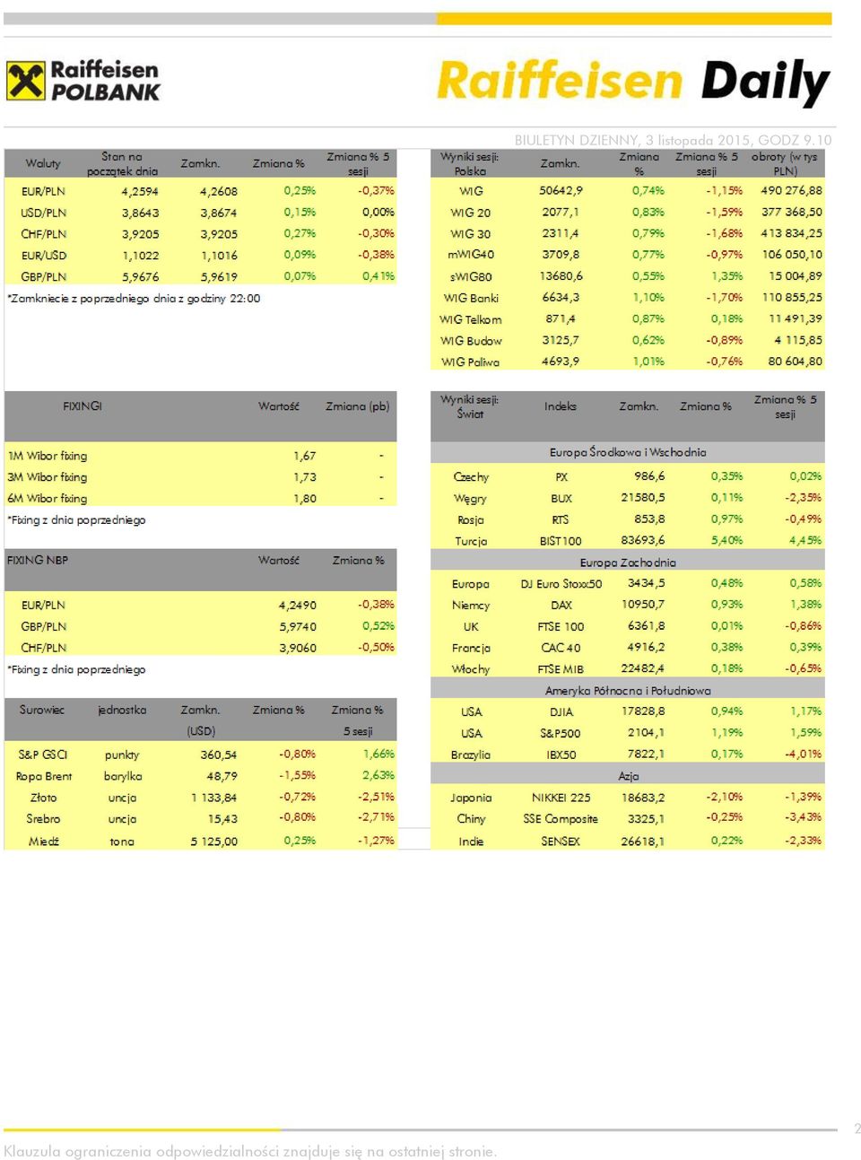Click the FIXINGI section header

tap(83, 406)
